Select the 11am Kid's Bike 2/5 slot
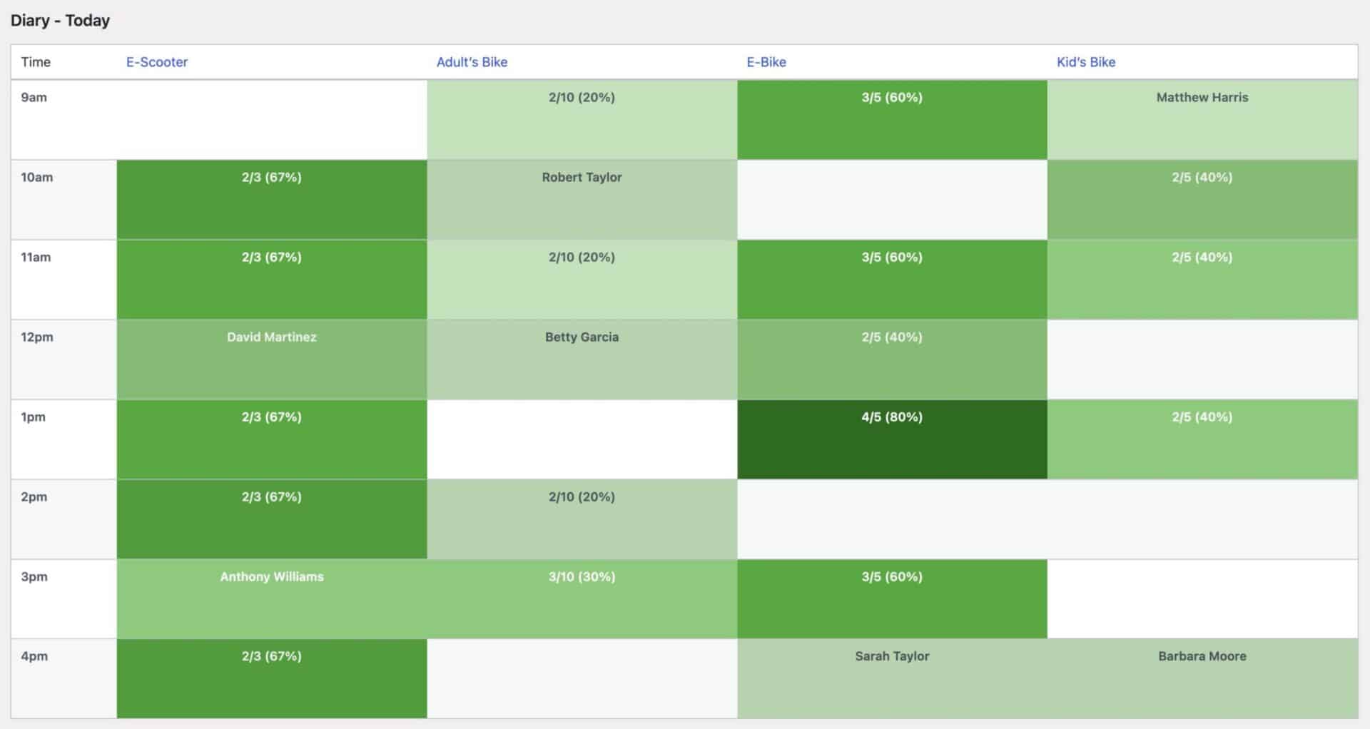Screen dimensions: 1370x729 click(1202, 280)
